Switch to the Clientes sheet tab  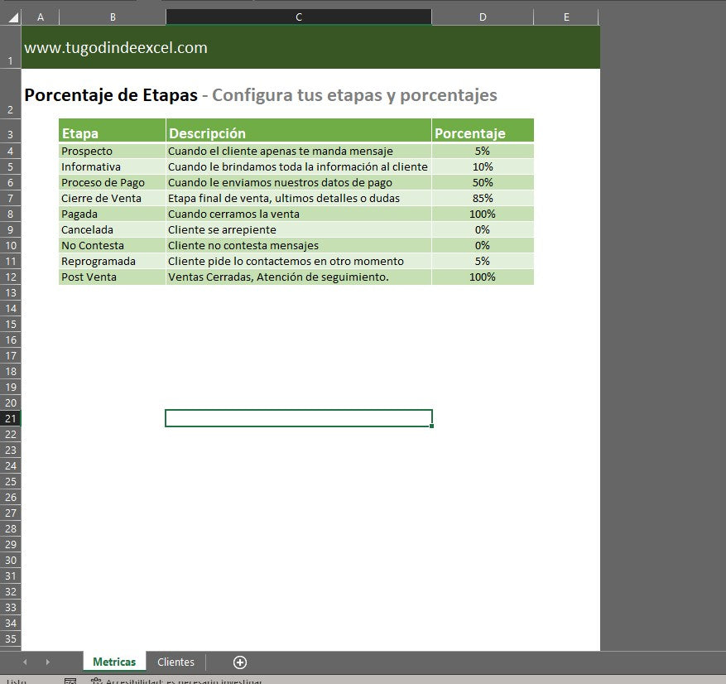[175, 662]
